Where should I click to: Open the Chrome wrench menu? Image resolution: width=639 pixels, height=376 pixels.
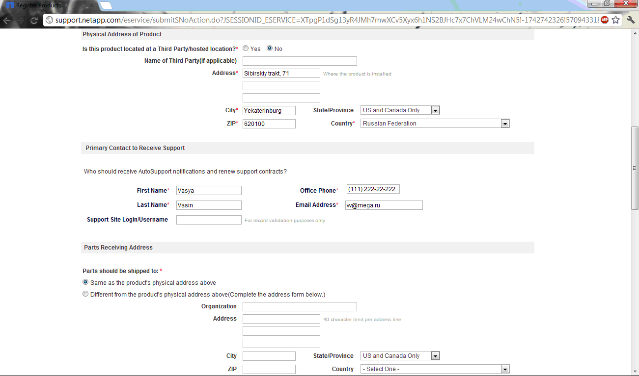coord(631,20)
